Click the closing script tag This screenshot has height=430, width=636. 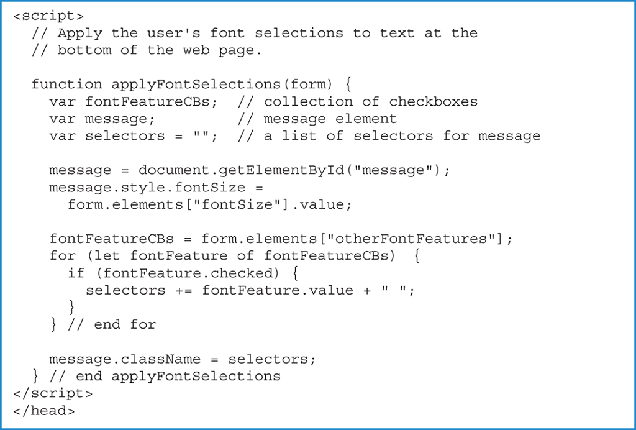(53, 393)
